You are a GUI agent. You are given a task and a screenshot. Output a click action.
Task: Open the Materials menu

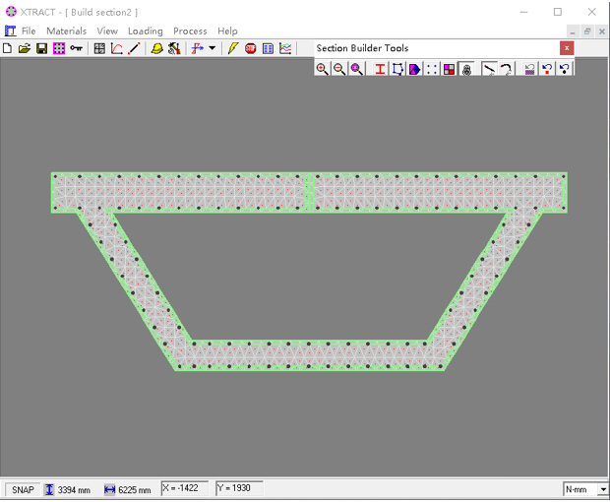click(x=67, y=31)
